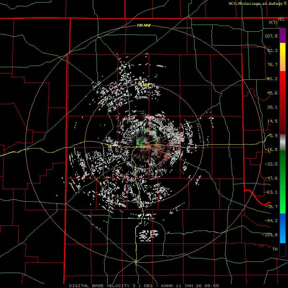Select the 61.2 velocity scale value
This screenshot has width=288, height=288.
(272, 79)
